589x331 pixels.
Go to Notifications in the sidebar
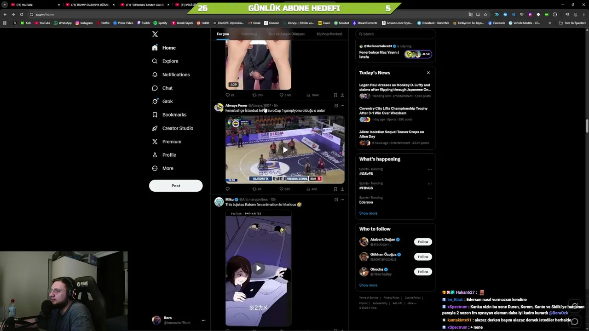171,74
